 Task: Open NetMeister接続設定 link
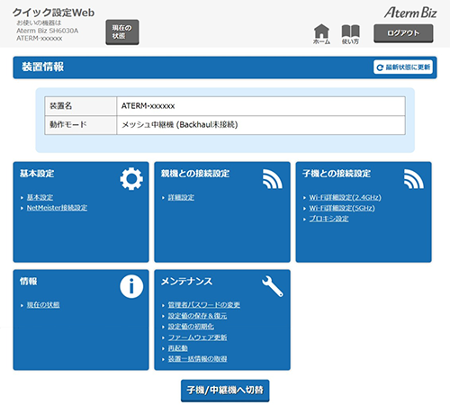click(57, 208)
